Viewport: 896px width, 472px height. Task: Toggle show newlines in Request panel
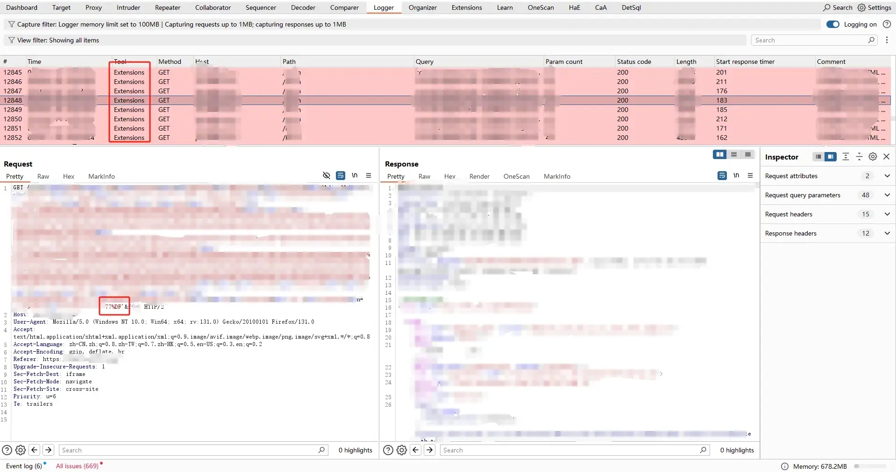click(355, 175)
